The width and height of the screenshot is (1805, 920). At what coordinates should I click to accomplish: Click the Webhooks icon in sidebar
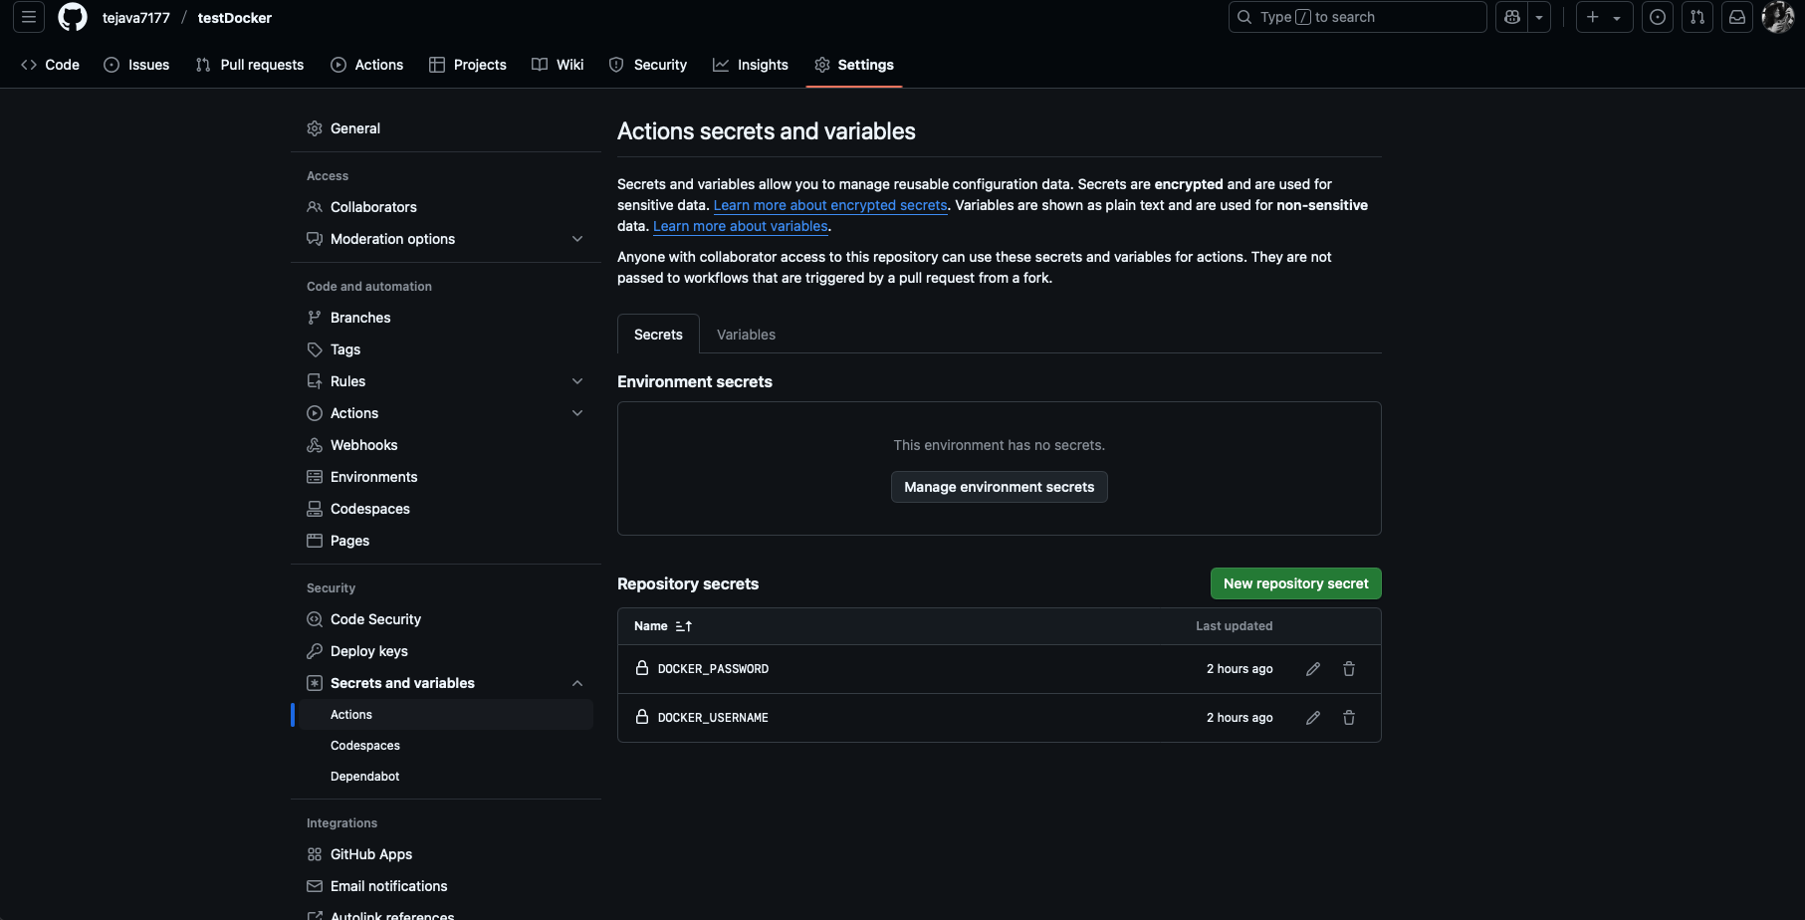[315, 445]
